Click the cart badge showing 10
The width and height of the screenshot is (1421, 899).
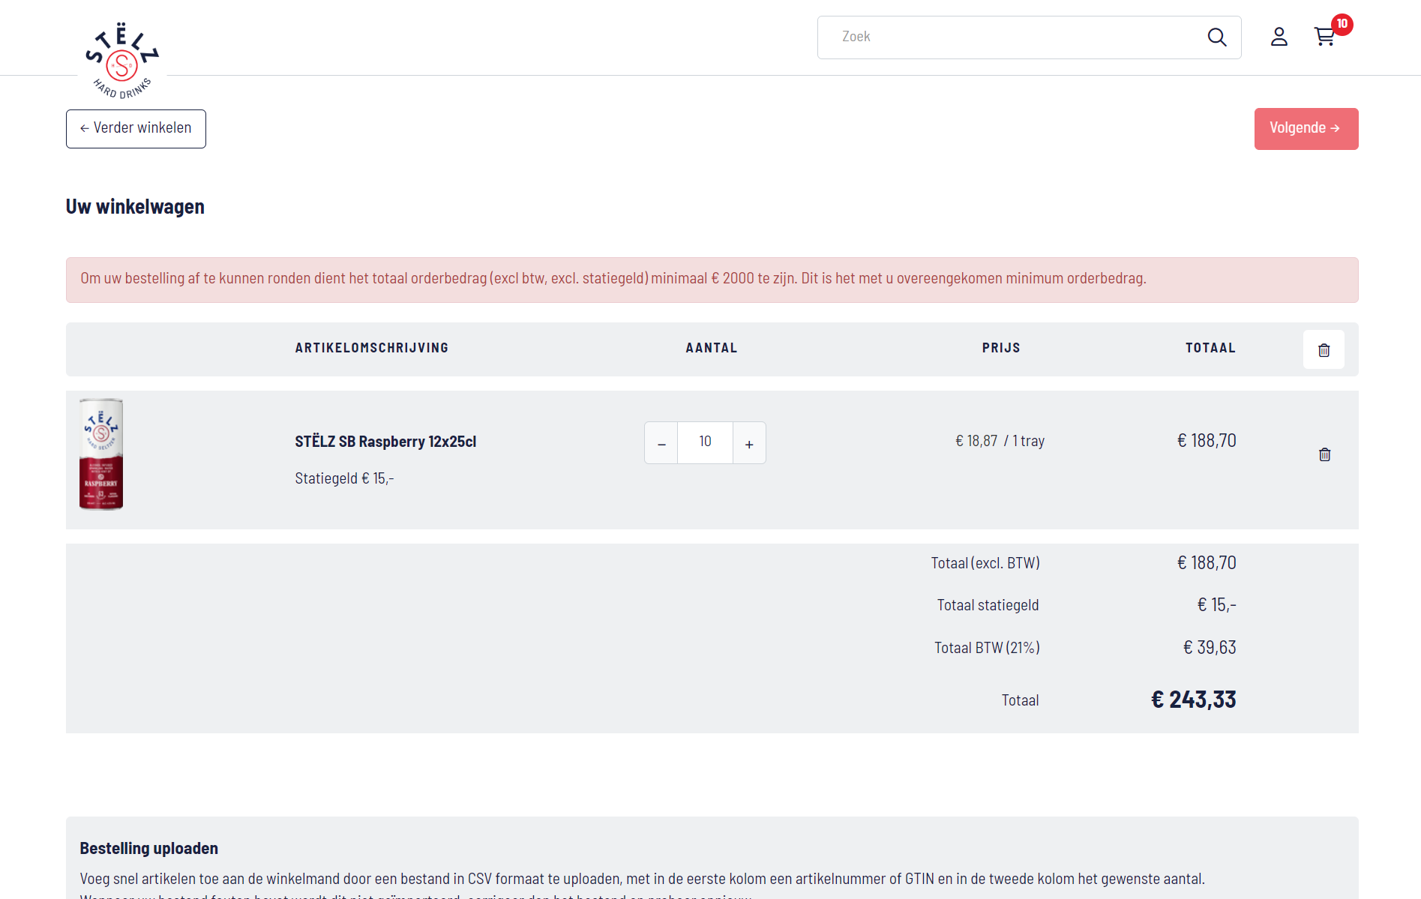pyautogui.click(x=1342, y=24)
